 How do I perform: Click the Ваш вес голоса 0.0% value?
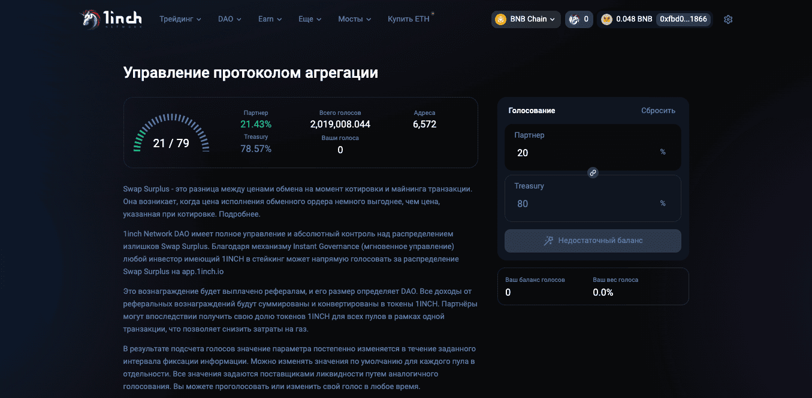[x=603, y=293]
